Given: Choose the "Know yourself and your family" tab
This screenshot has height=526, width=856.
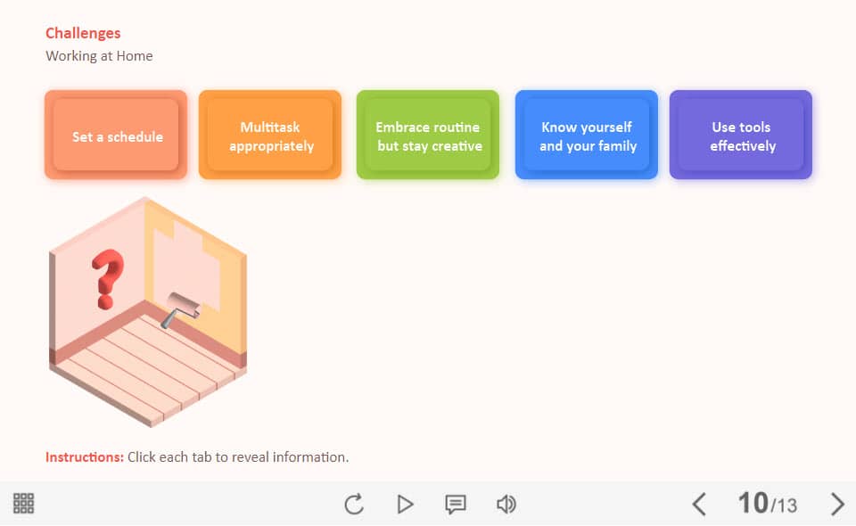Looking at the screenshot, I should tap(587, 136).
